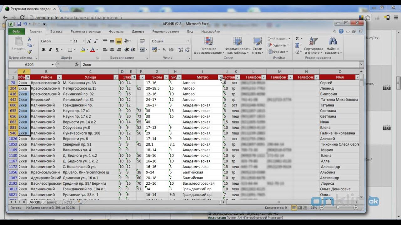Change text orientation in the alignment group
Image resolution: width=401 pixels, height=225 pixels.
click(127, 41)
